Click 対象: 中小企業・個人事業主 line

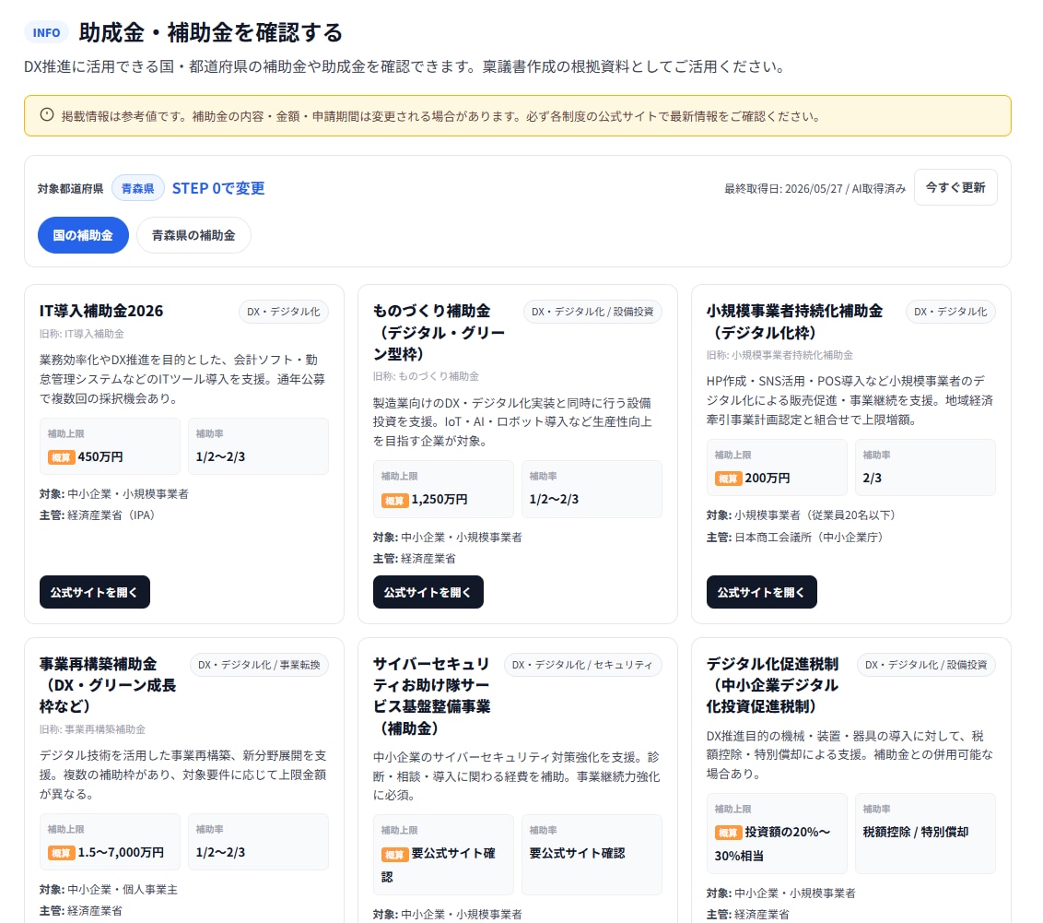109,889
